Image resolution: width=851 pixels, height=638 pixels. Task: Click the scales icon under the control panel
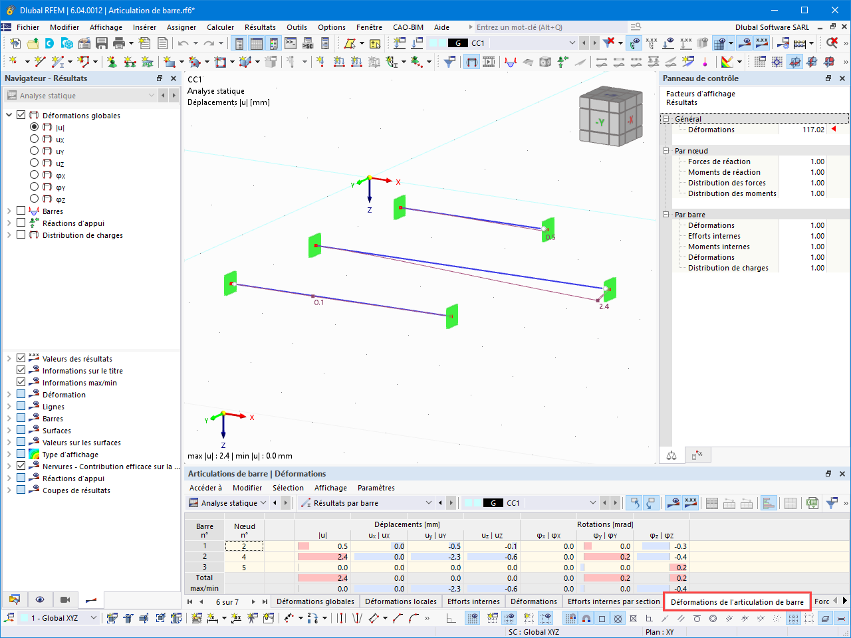coord(671,455)
